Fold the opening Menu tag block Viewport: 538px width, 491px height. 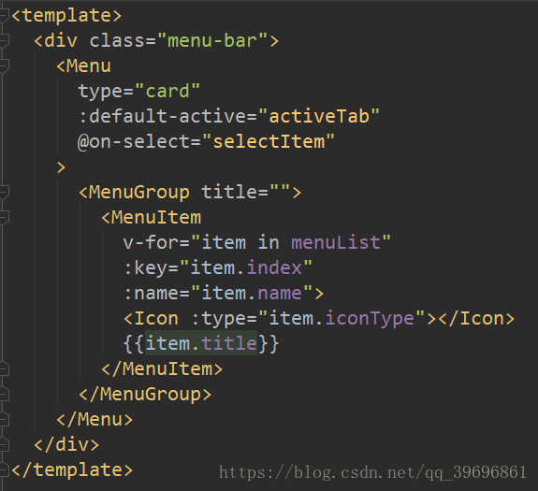(4, 66)
